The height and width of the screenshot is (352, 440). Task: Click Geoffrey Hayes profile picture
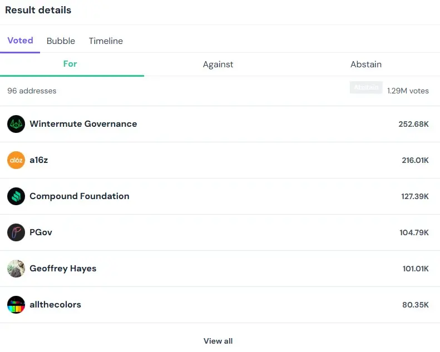16,269
